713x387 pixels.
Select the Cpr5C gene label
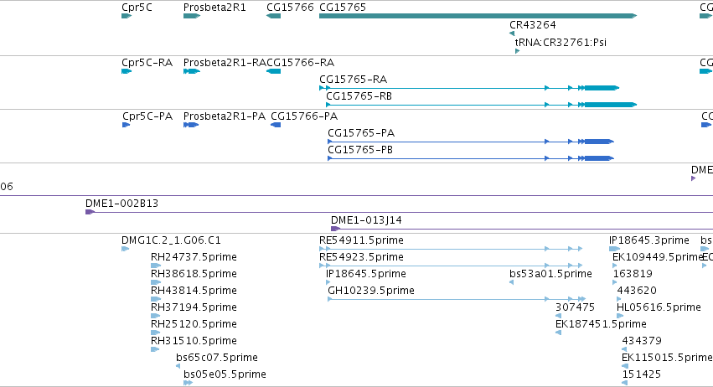click(137, 8)
